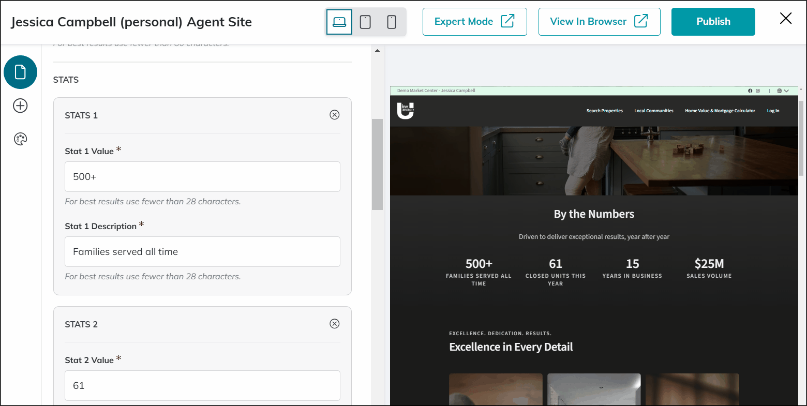Open the Pages icon in left sidebar
Viewport: 807px width, 406px height.
point(20,72)
